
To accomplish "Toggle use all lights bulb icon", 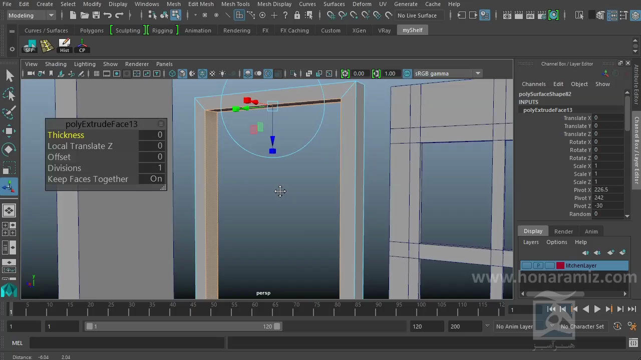I will coord(223,73).
